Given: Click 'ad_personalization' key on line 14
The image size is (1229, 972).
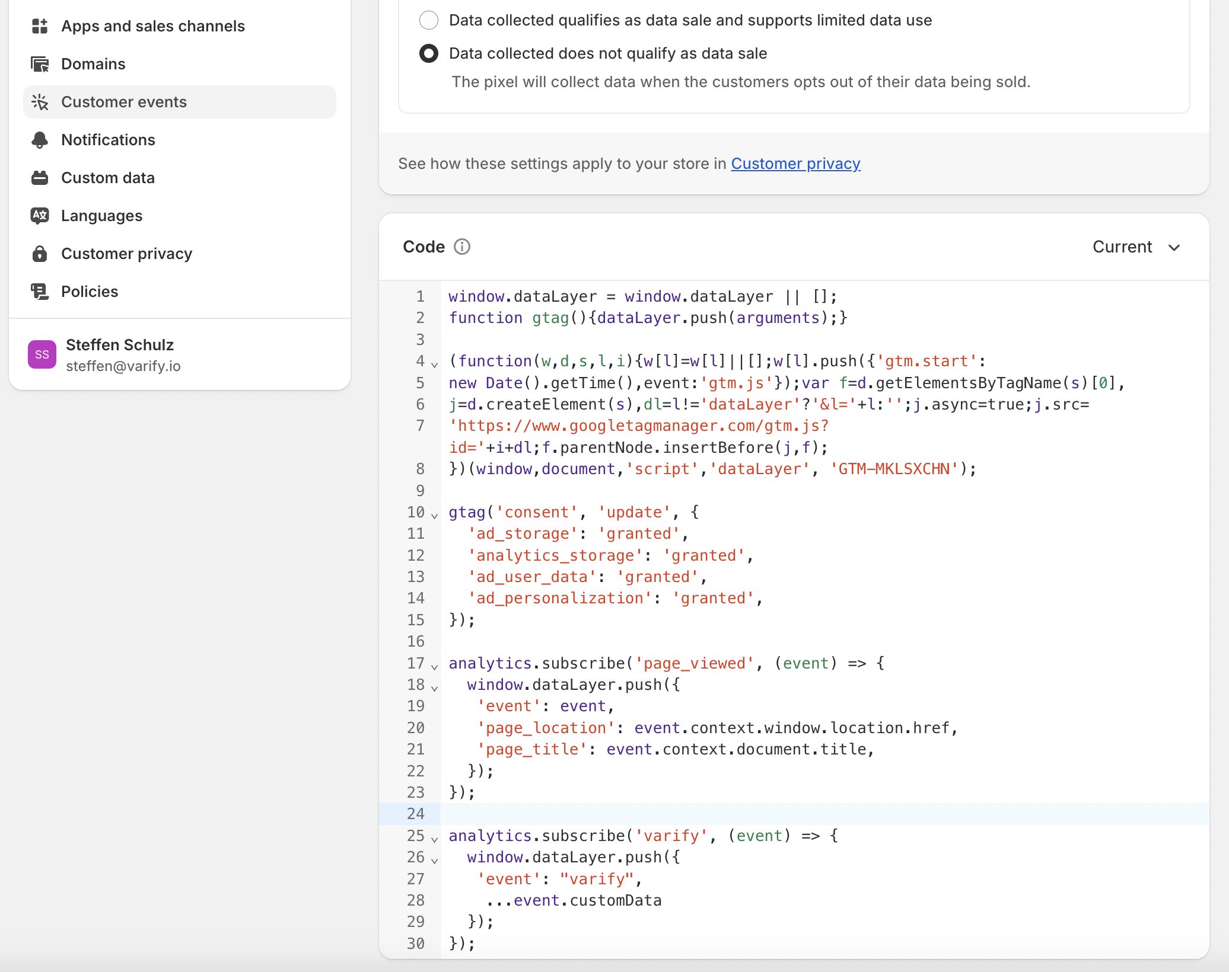Looking at the screenshot, I should pyautogui.click(x=561, y=598).
